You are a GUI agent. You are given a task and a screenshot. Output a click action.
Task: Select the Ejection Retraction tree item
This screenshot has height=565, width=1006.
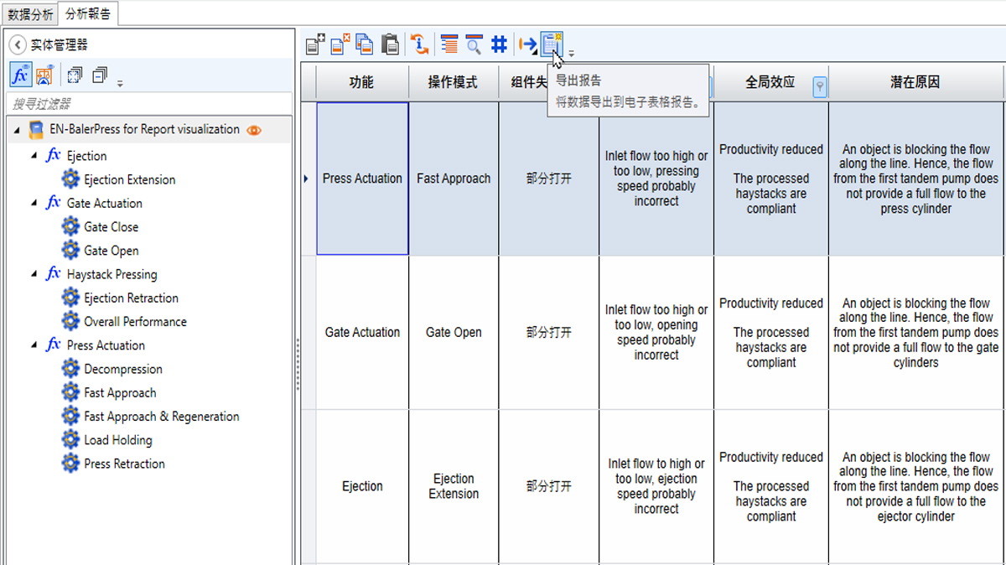132,298
